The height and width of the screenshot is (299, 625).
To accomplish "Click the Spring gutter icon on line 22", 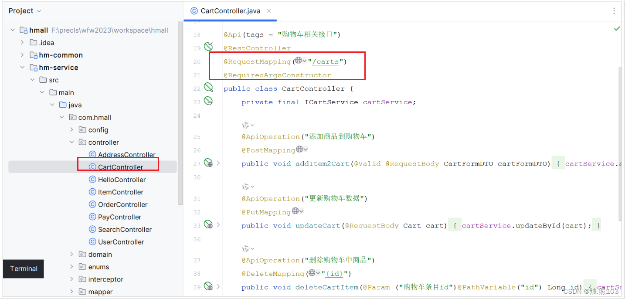I will pos(208,88).
